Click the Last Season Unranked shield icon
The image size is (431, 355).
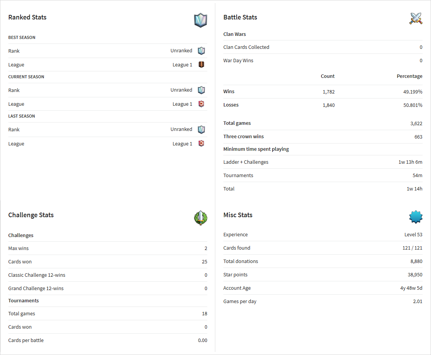(x=201, y=129)
